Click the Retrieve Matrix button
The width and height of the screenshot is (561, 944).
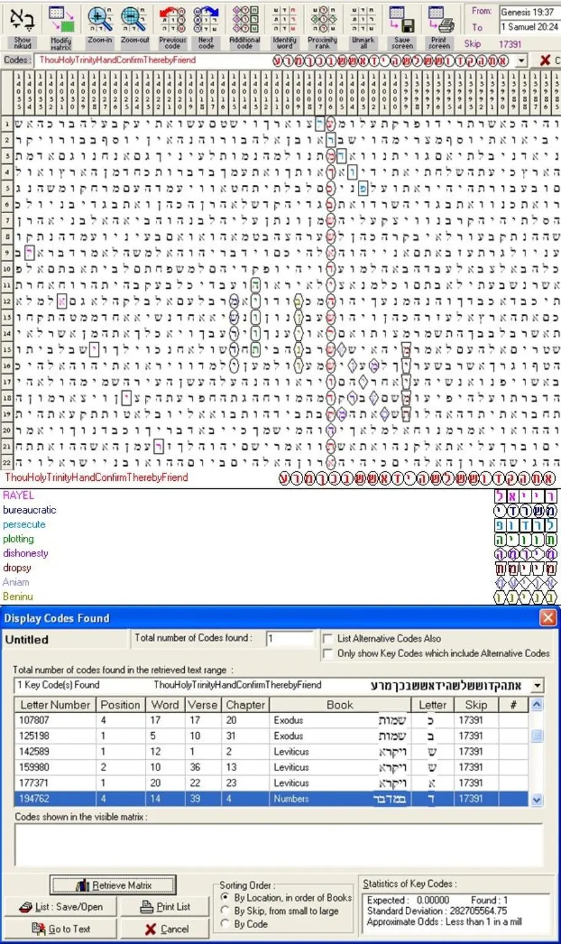point(114,885)
